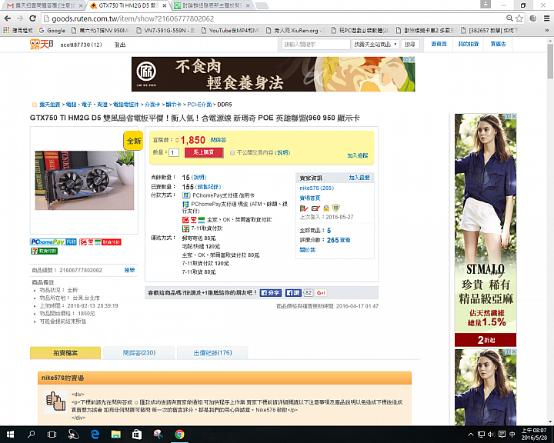Click the browser back arrow
Screen dimensions: 554x443
[x=8, y=18]
